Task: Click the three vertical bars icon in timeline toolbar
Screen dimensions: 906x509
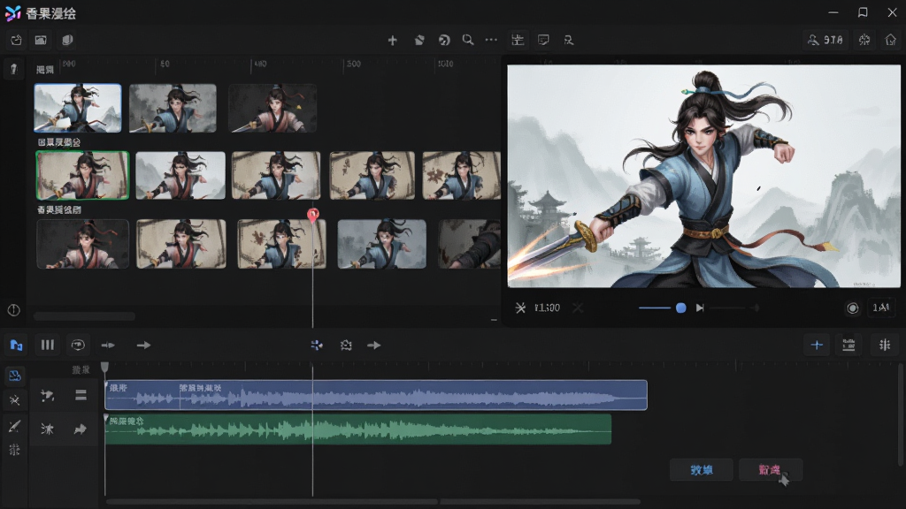Action: (48, 346)
